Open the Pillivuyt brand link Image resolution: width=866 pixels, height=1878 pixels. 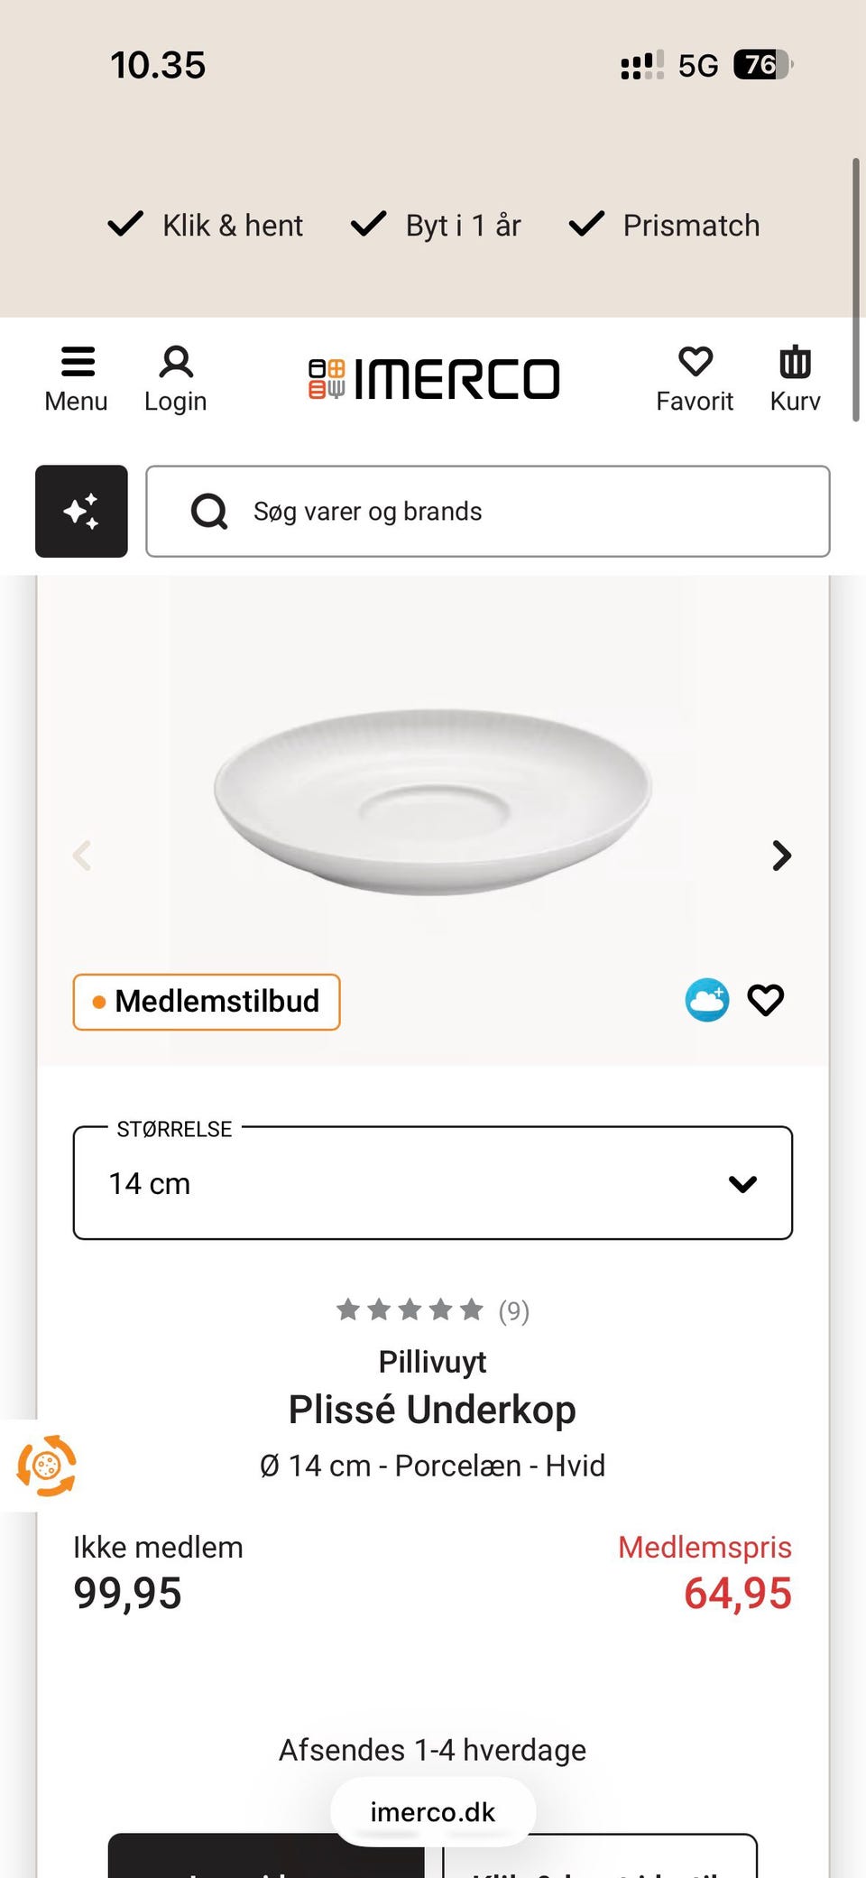432,1361
